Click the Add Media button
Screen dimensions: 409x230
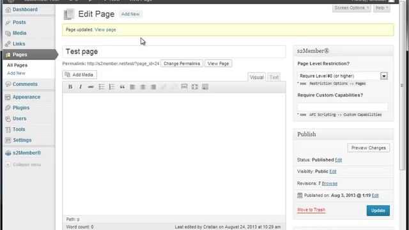pos(79,75)
